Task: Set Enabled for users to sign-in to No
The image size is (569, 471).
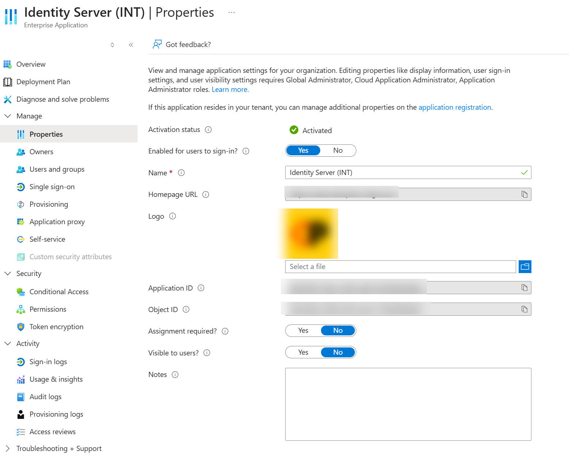Action: 338,151
